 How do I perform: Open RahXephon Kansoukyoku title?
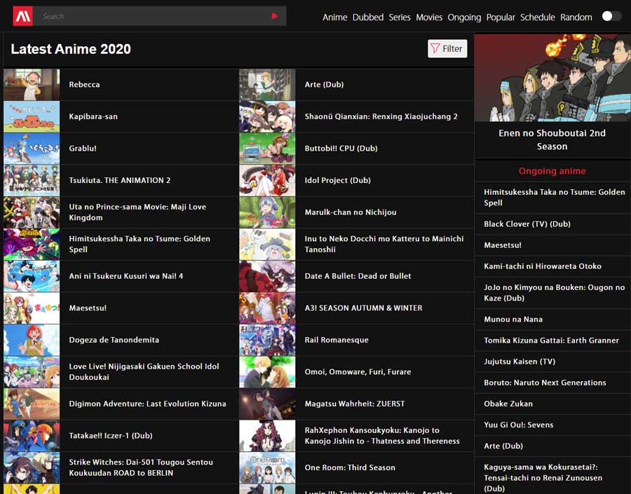pos(382,436)
